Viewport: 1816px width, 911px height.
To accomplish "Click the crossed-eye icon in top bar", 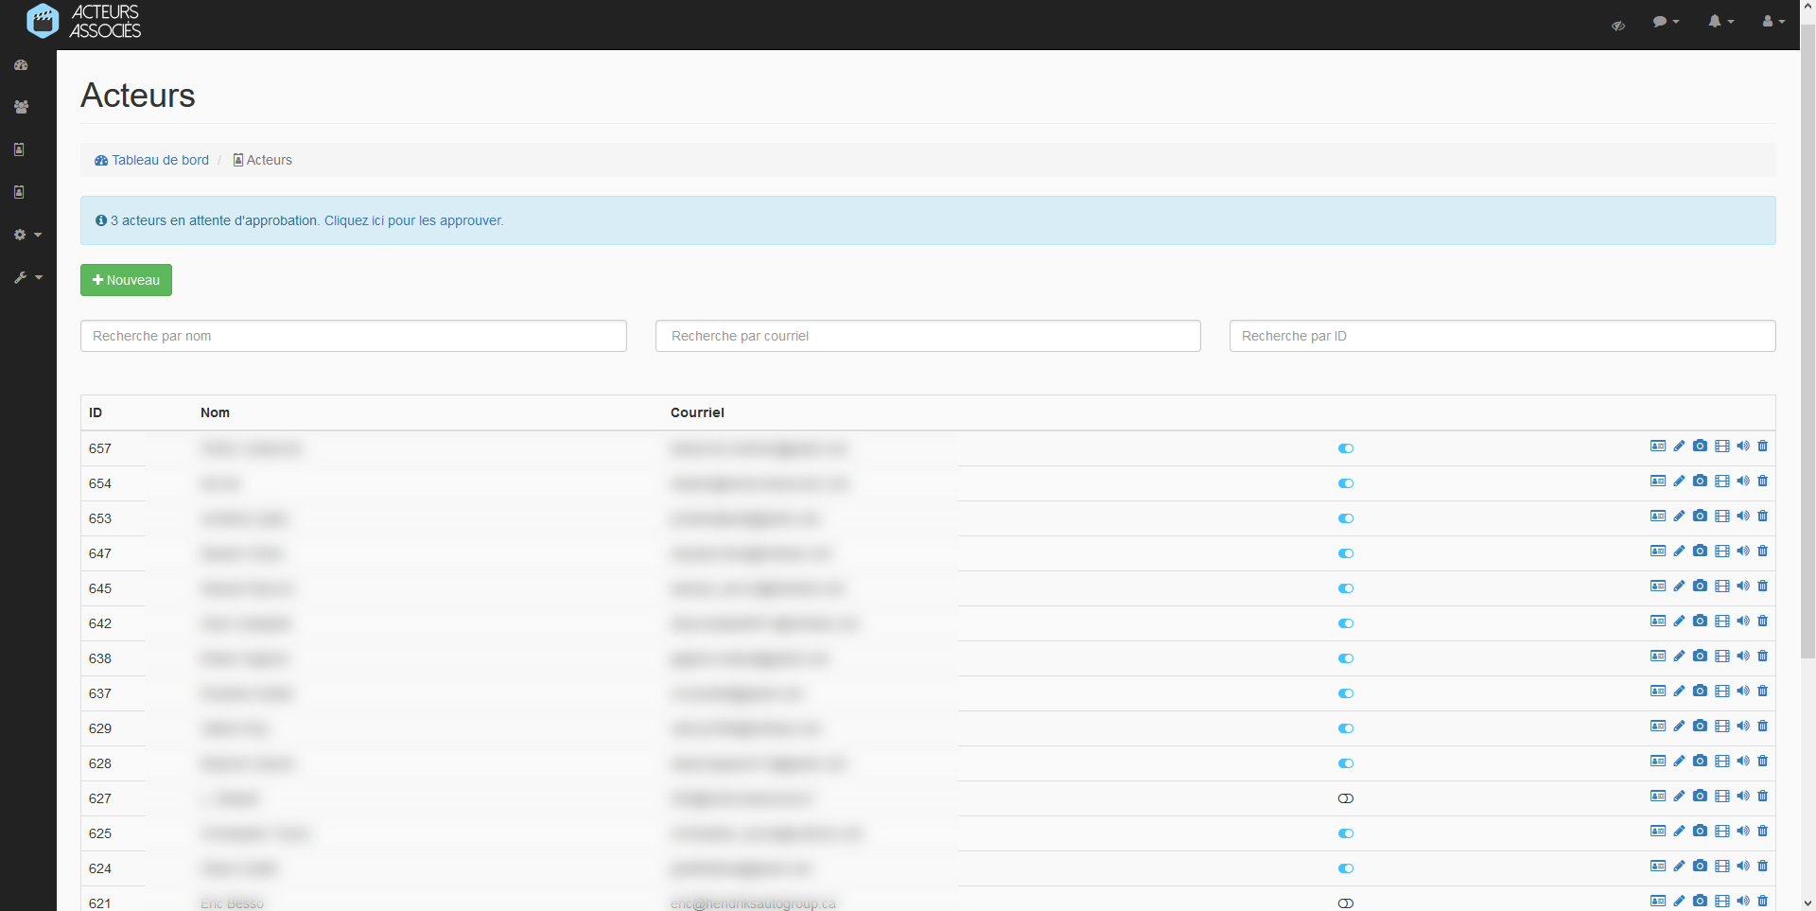I will [x=1617, y=26].
